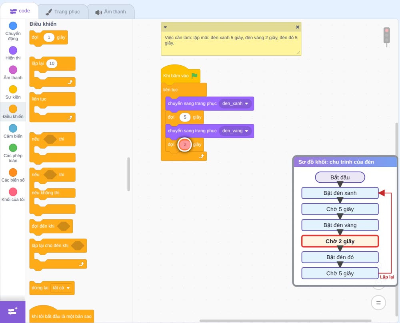Viewport: 400px width, 323px height.
Task: Open the Âm thanh block category circle
Action: 13,69
